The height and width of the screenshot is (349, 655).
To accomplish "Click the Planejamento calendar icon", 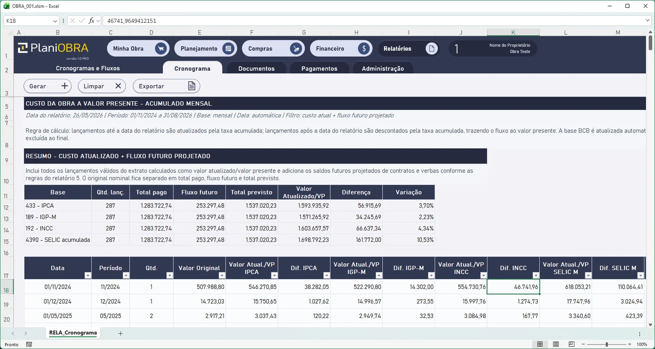I will (x=228, y=49).
